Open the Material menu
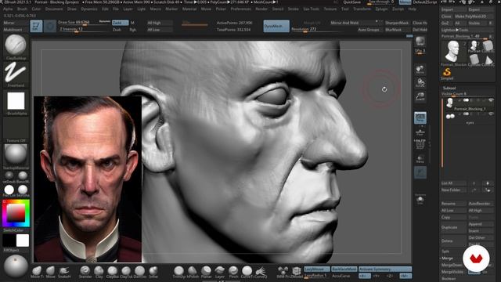 pyautogui.click(x=189, y=9)
